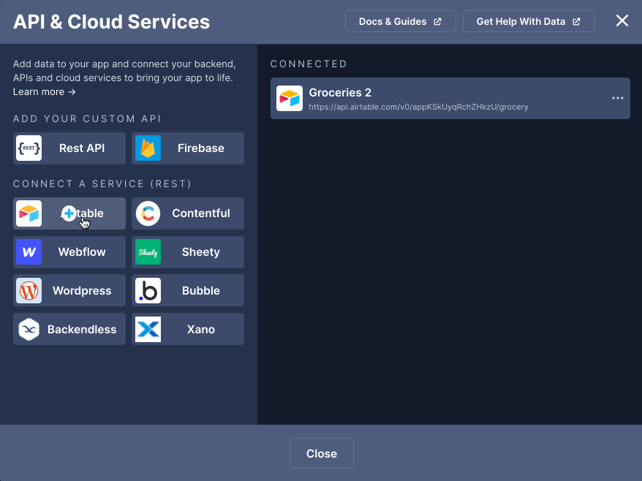Click the Airtable icon beside Groceries 2
642x481 pixels.
click(290, 98)
